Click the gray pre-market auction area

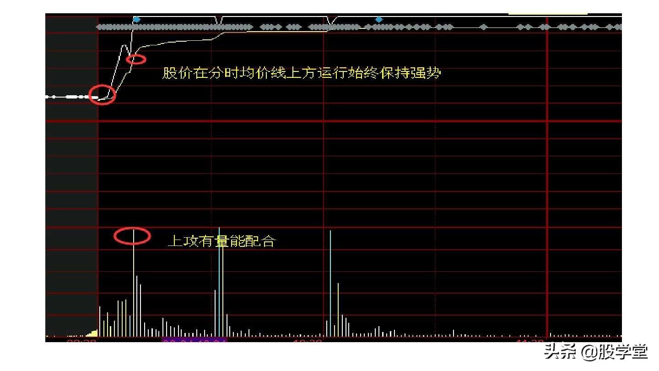click(x=72, y=183)
